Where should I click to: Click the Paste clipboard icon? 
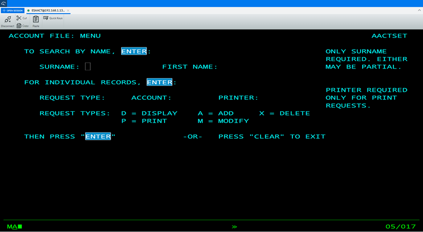tap(36, 20)
